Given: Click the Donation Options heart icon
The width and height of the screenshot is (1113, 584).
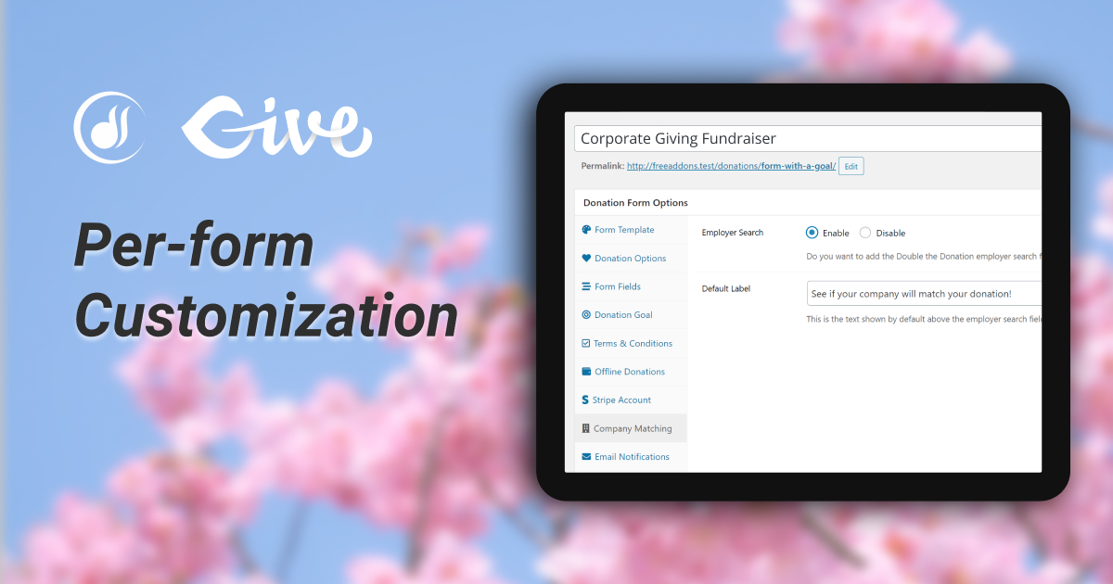Looking at the screenshot, I should [586, 259].
